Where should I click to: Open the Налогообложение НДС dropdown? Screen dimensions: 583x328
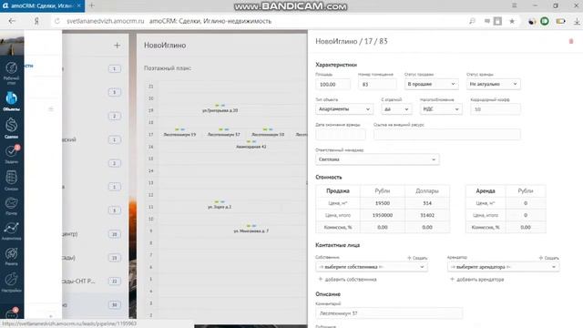tap(441, 109)
